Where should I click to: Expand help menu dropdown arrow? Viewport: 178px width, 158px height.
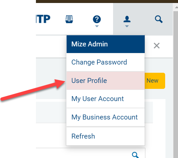tap(97, 26)
